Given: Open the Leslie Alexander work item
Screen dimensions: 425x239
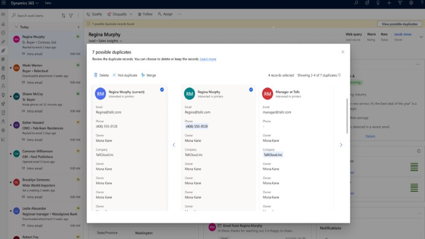Looking at the screenshot, I should click(46, 217).
